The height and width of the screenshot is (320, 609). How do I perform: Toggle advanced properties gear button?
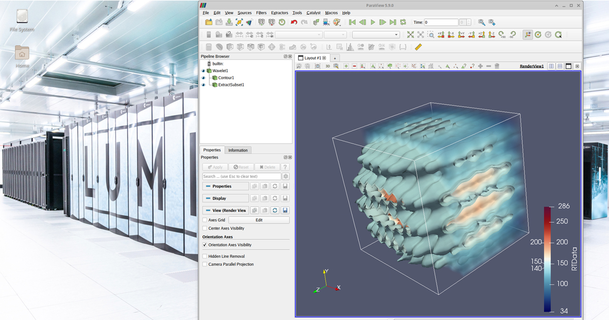(x=286, y=176)
